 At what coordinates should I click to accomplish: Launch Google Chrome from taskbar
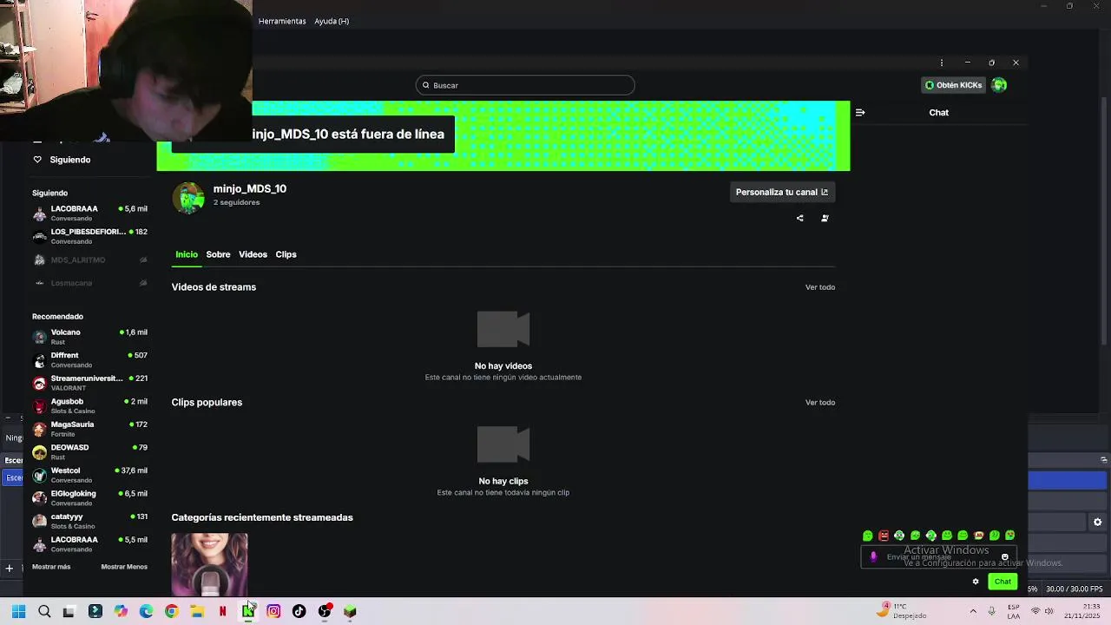[172, 611]
